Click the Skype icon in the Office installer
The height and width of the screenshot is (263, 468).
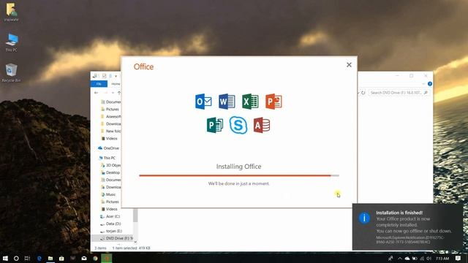238,125
